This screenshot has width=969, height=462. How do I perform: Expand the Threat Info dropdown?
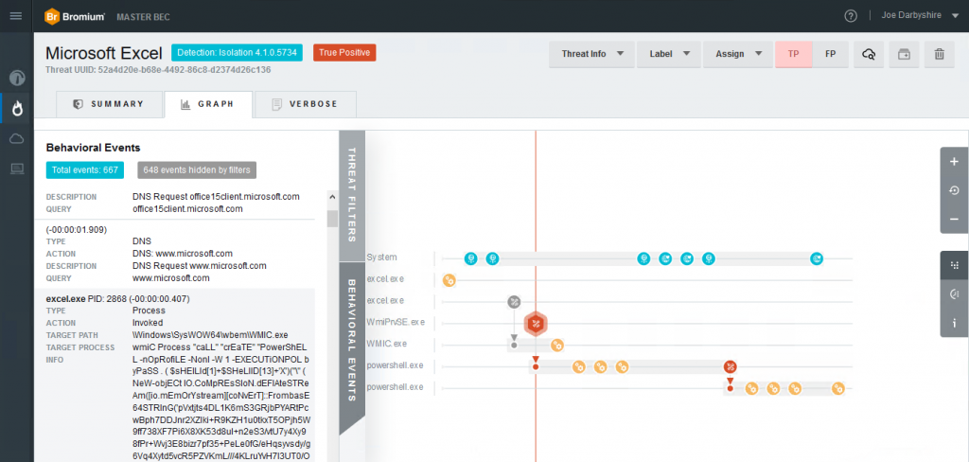(x=591, y=54)
